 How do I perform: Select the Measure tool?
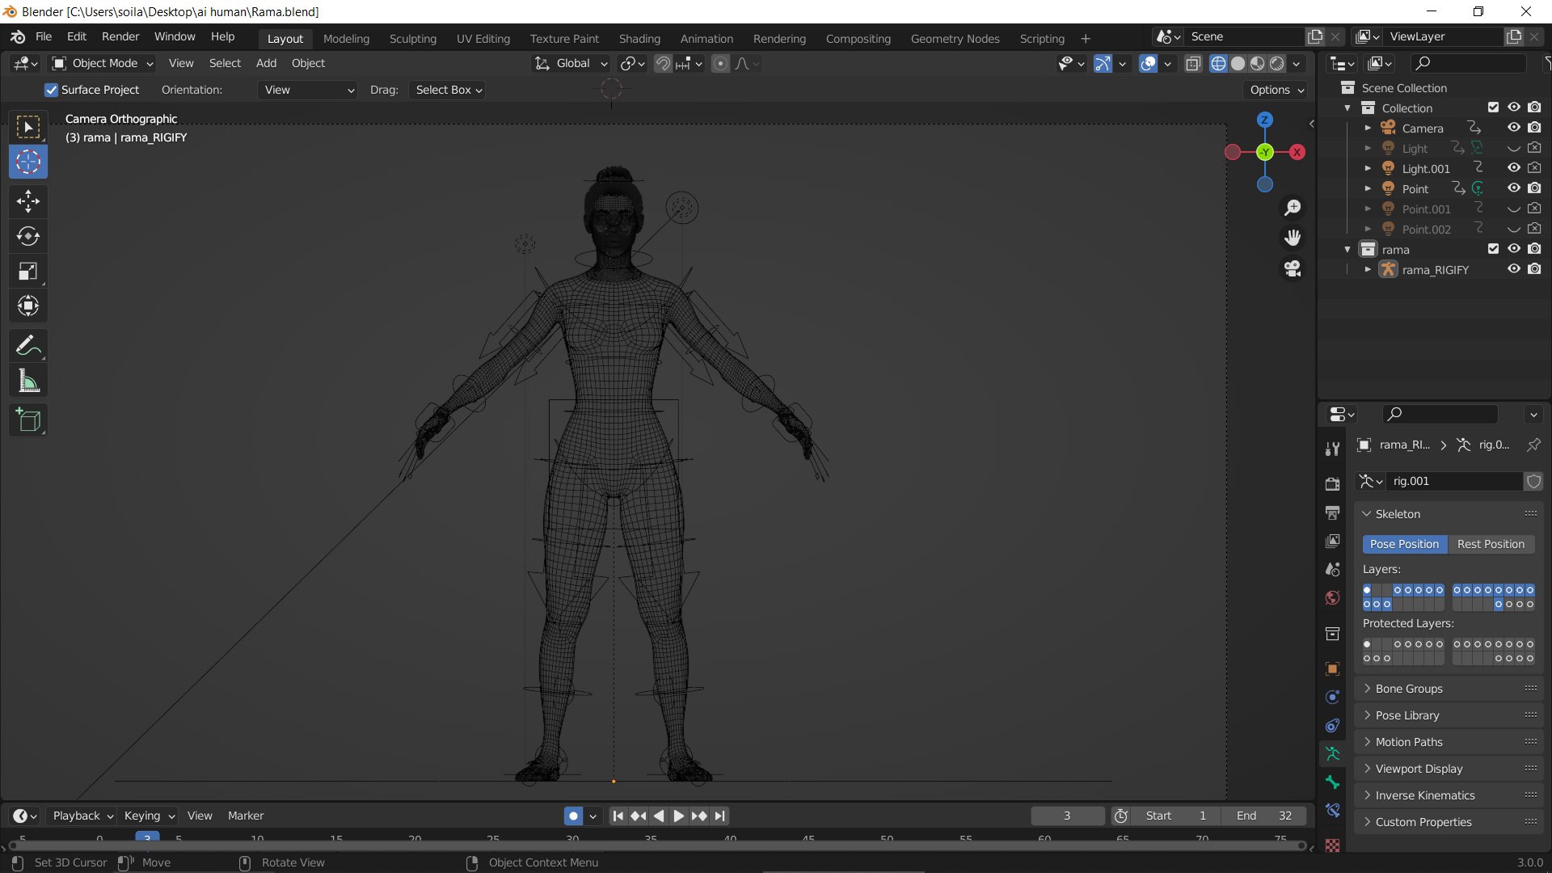tap(28, 381)
